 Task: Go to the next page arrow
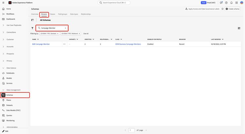pos(146,130)
